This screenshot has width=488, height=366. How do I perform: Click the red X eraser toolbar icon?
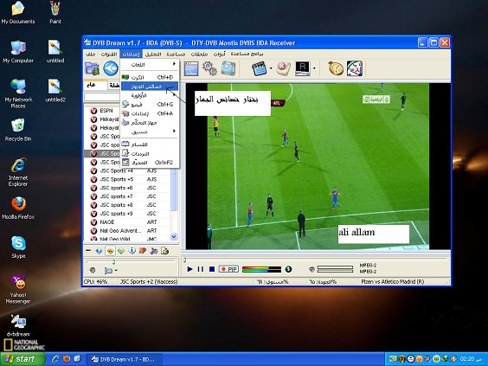tap(283, 68)
